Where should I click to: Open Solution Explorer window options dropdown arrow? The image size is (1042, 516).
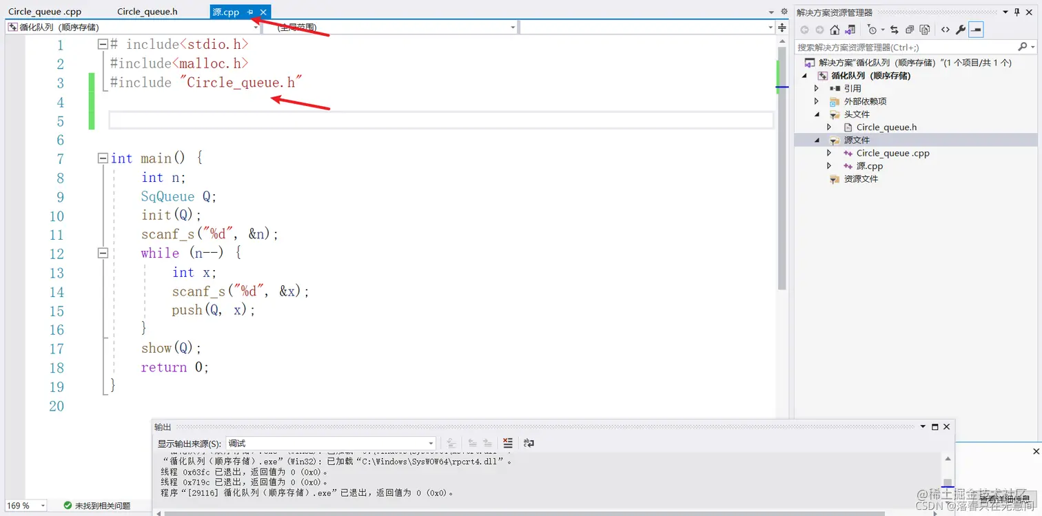click(1005, 12)
